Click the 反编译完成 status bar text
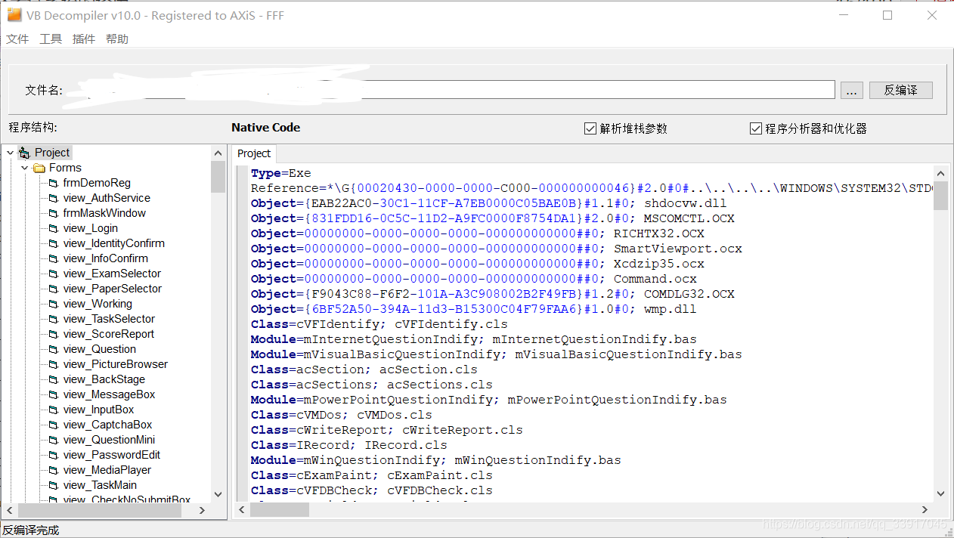Image resolution: width=954 pixels, height=538 pixels. point(30,530)
